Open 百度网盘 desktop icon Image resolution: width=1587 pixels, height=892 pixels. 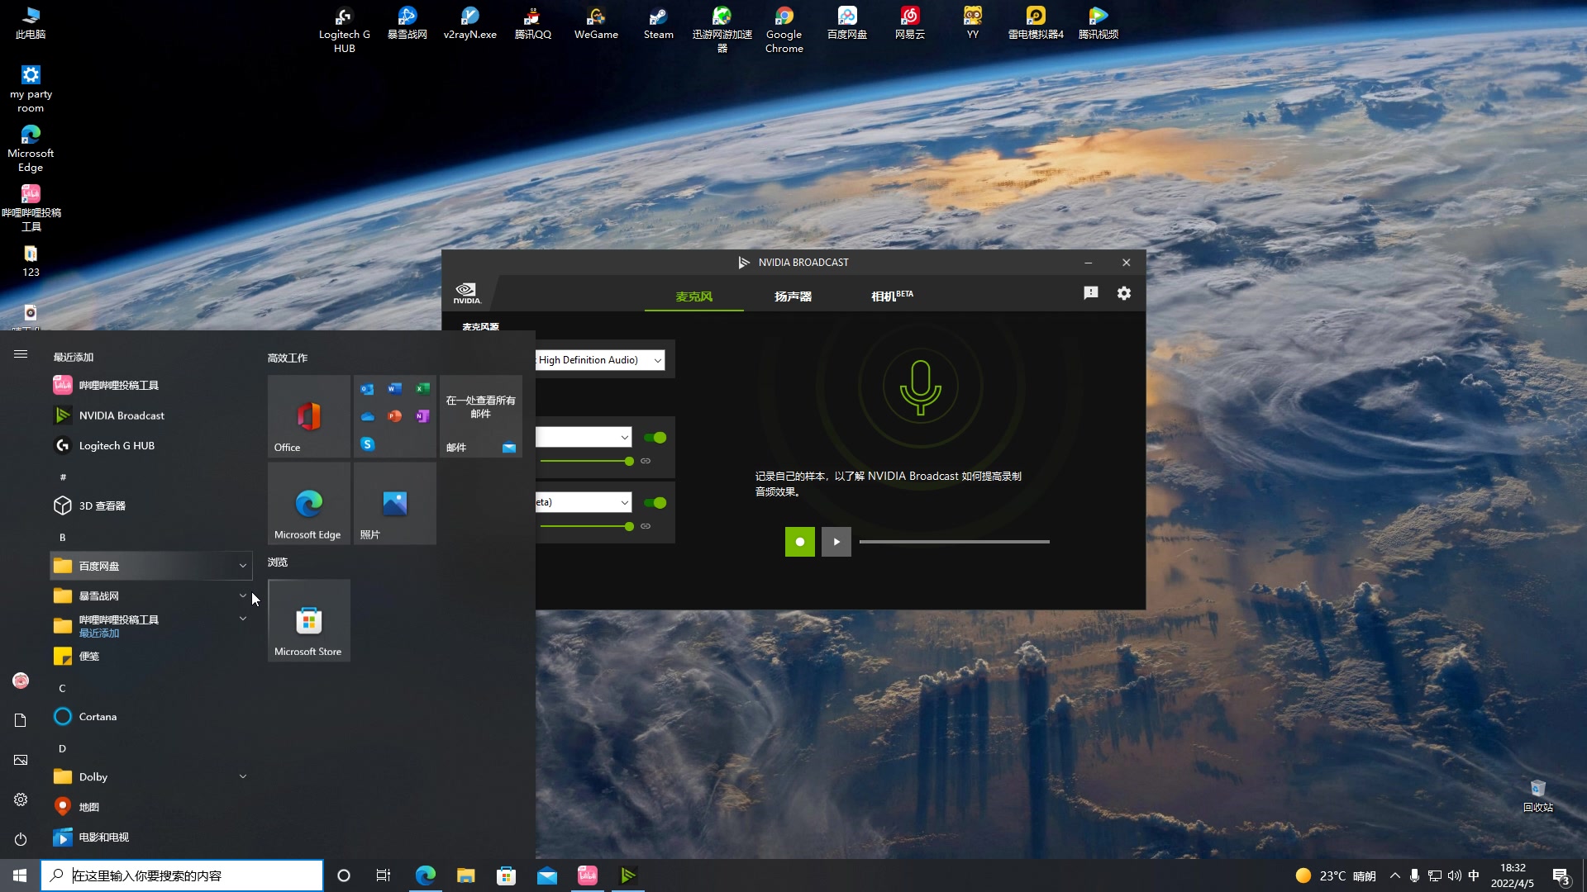click(x=846, y=23)
